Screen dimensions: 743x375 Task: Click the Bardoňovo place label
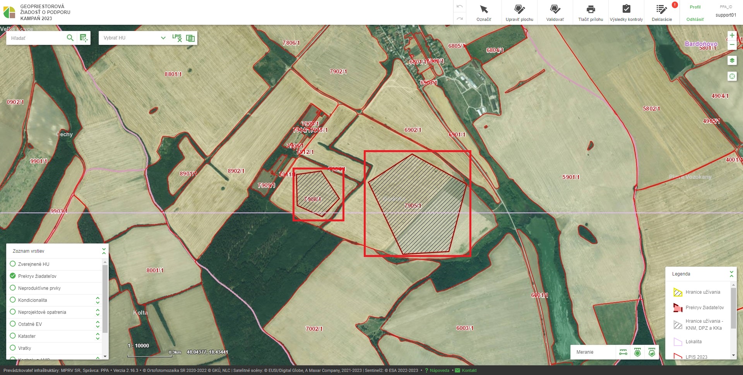tap(701, 44)
